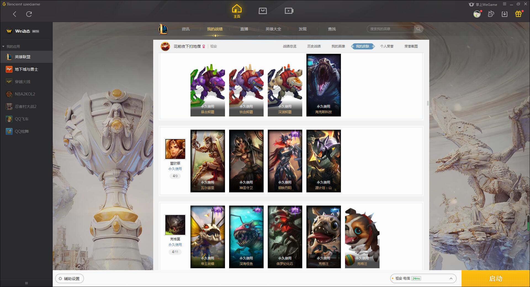Select NBA2KOL2 in the sidebar
Screen dimensions: 530x287
tap(26, 94)
